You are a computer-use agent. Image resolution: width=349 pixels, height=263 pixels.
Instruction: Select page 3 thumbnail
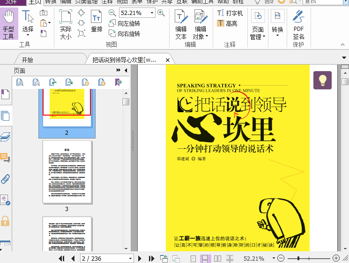tap(67, 172)
